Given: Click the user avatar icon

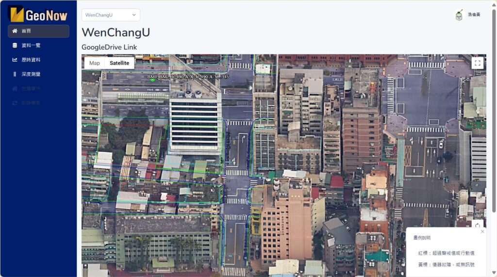Looking at the screenshot, I should click(459, 15).
